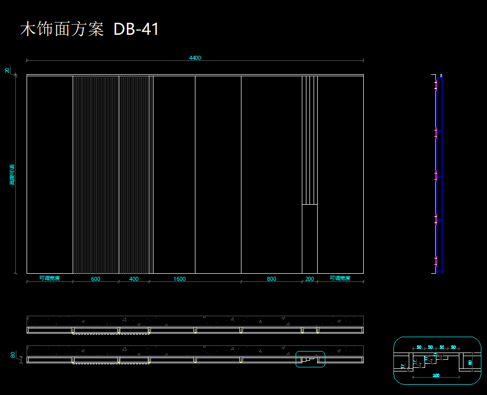Select the 20 dimension at top-left corner
This screenshot has height=395, width=487.
click(x=7, y=70)
